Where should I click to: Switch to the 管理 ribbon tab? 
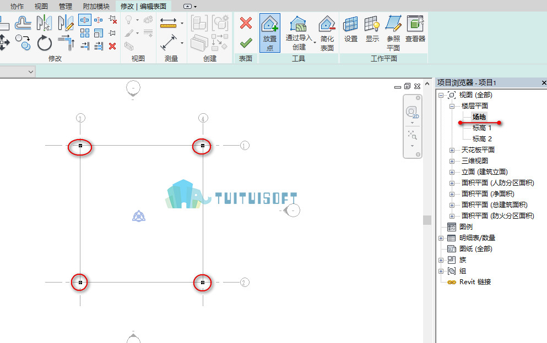(65, 6)
